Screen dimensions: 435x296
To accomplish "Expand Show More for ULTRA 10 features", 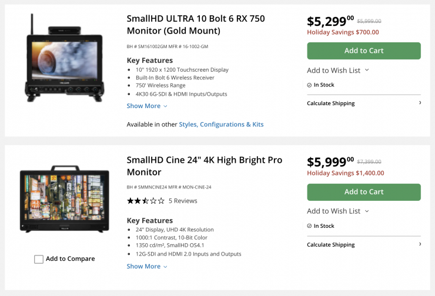I will (147, 106).
